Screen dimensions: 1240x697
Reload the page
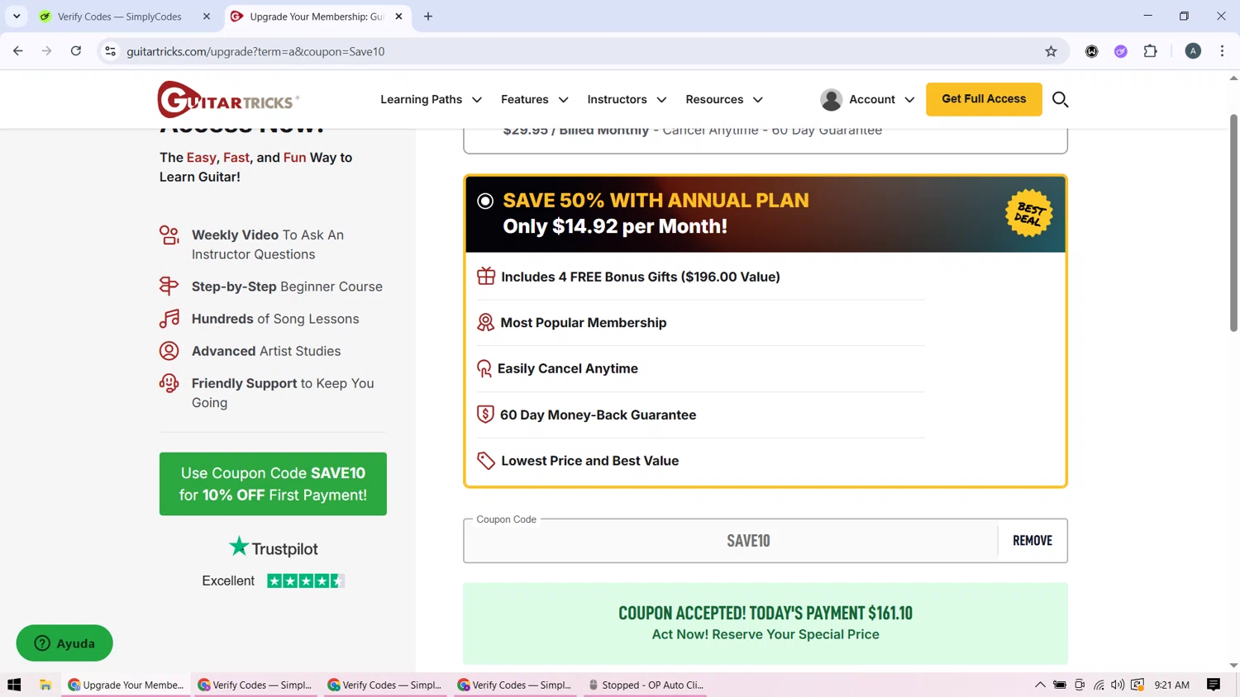[76, 51]
